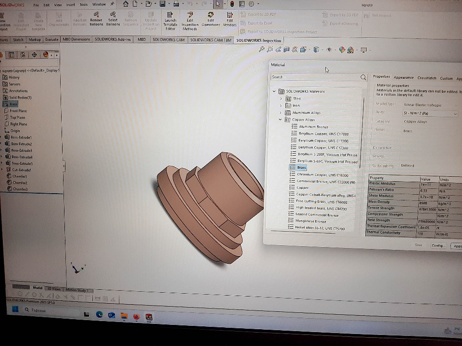Click the material Search field
This screenshot has width=462, height=346.
(315, 77)
